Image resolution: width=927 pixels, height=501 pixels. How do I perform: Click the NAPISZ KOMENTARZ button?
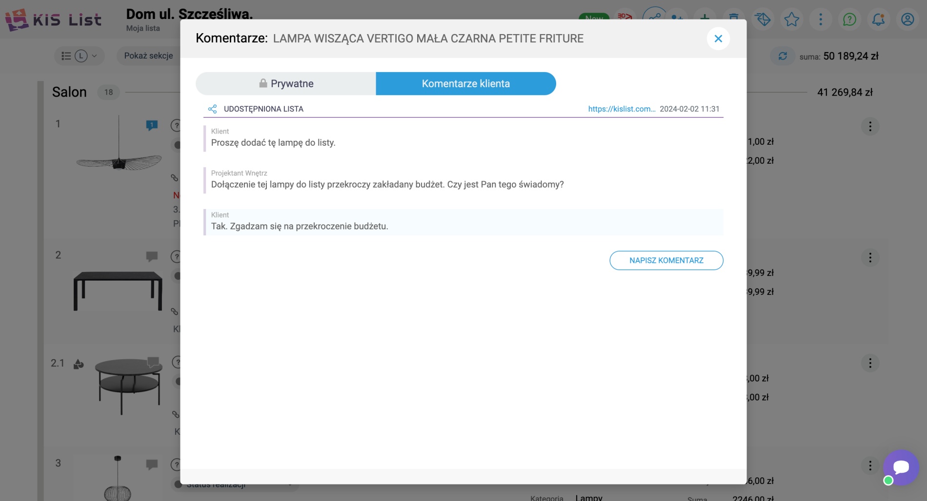tap(666, 260)
